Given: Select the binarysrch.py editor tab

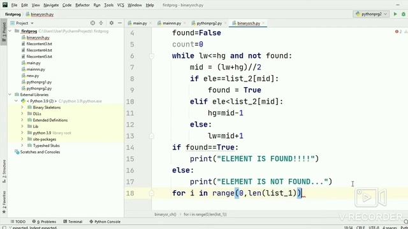Looking at the screenshot, I should tap(249, 23).
